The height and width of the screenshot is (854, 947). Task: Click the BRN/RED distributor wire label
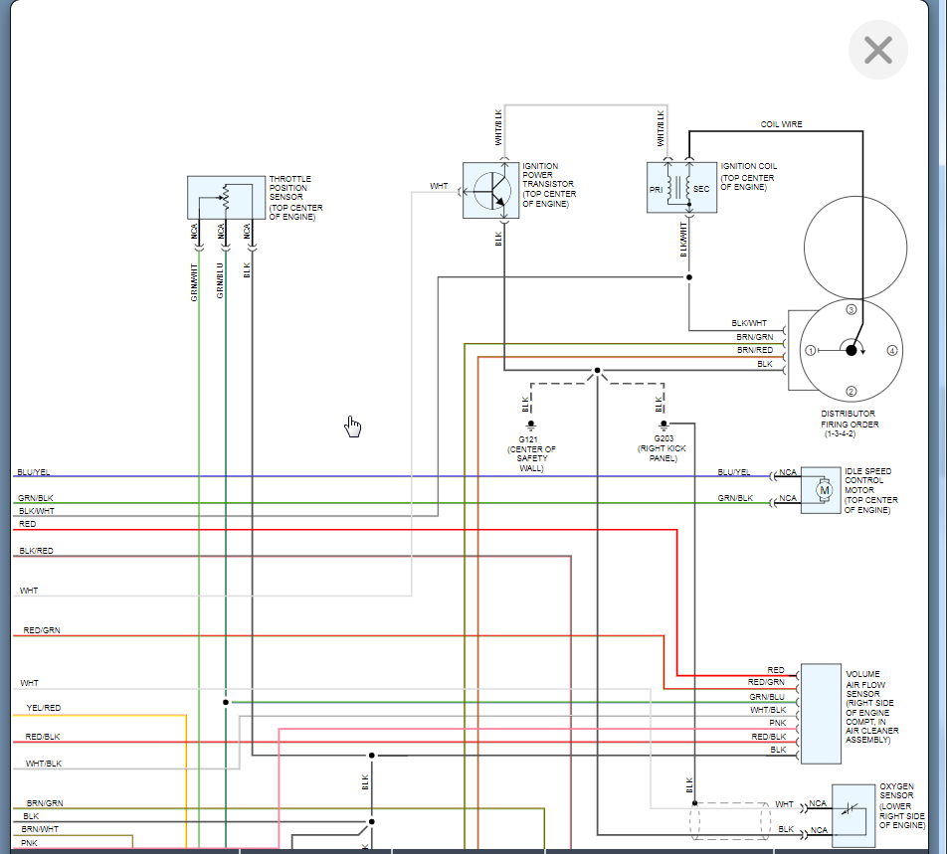[754, 350]
